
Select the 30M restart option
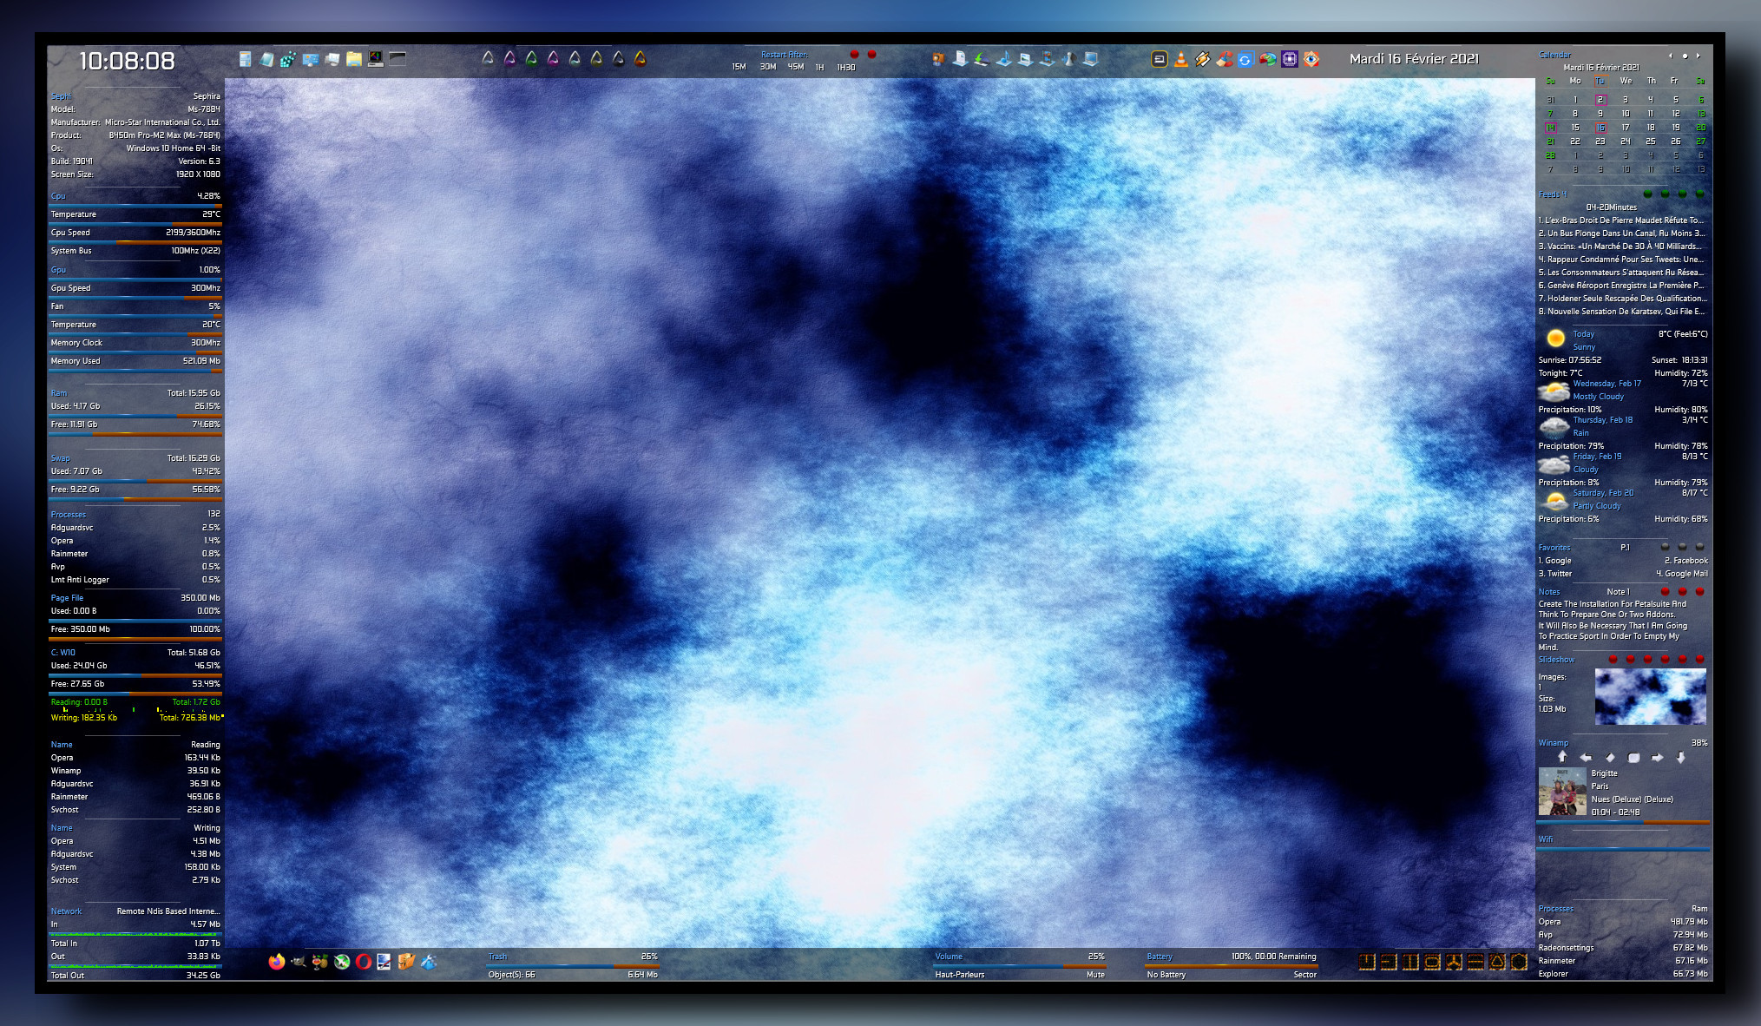[x=768, y=67]
